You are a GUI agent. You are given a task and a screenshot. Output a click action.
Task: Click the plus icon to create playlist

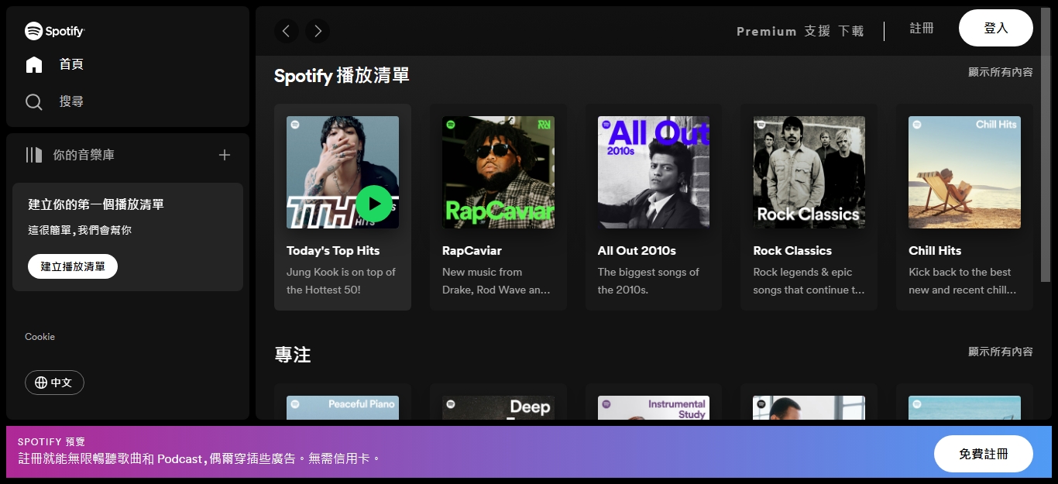pyautogui.click(x=225, y=155)
